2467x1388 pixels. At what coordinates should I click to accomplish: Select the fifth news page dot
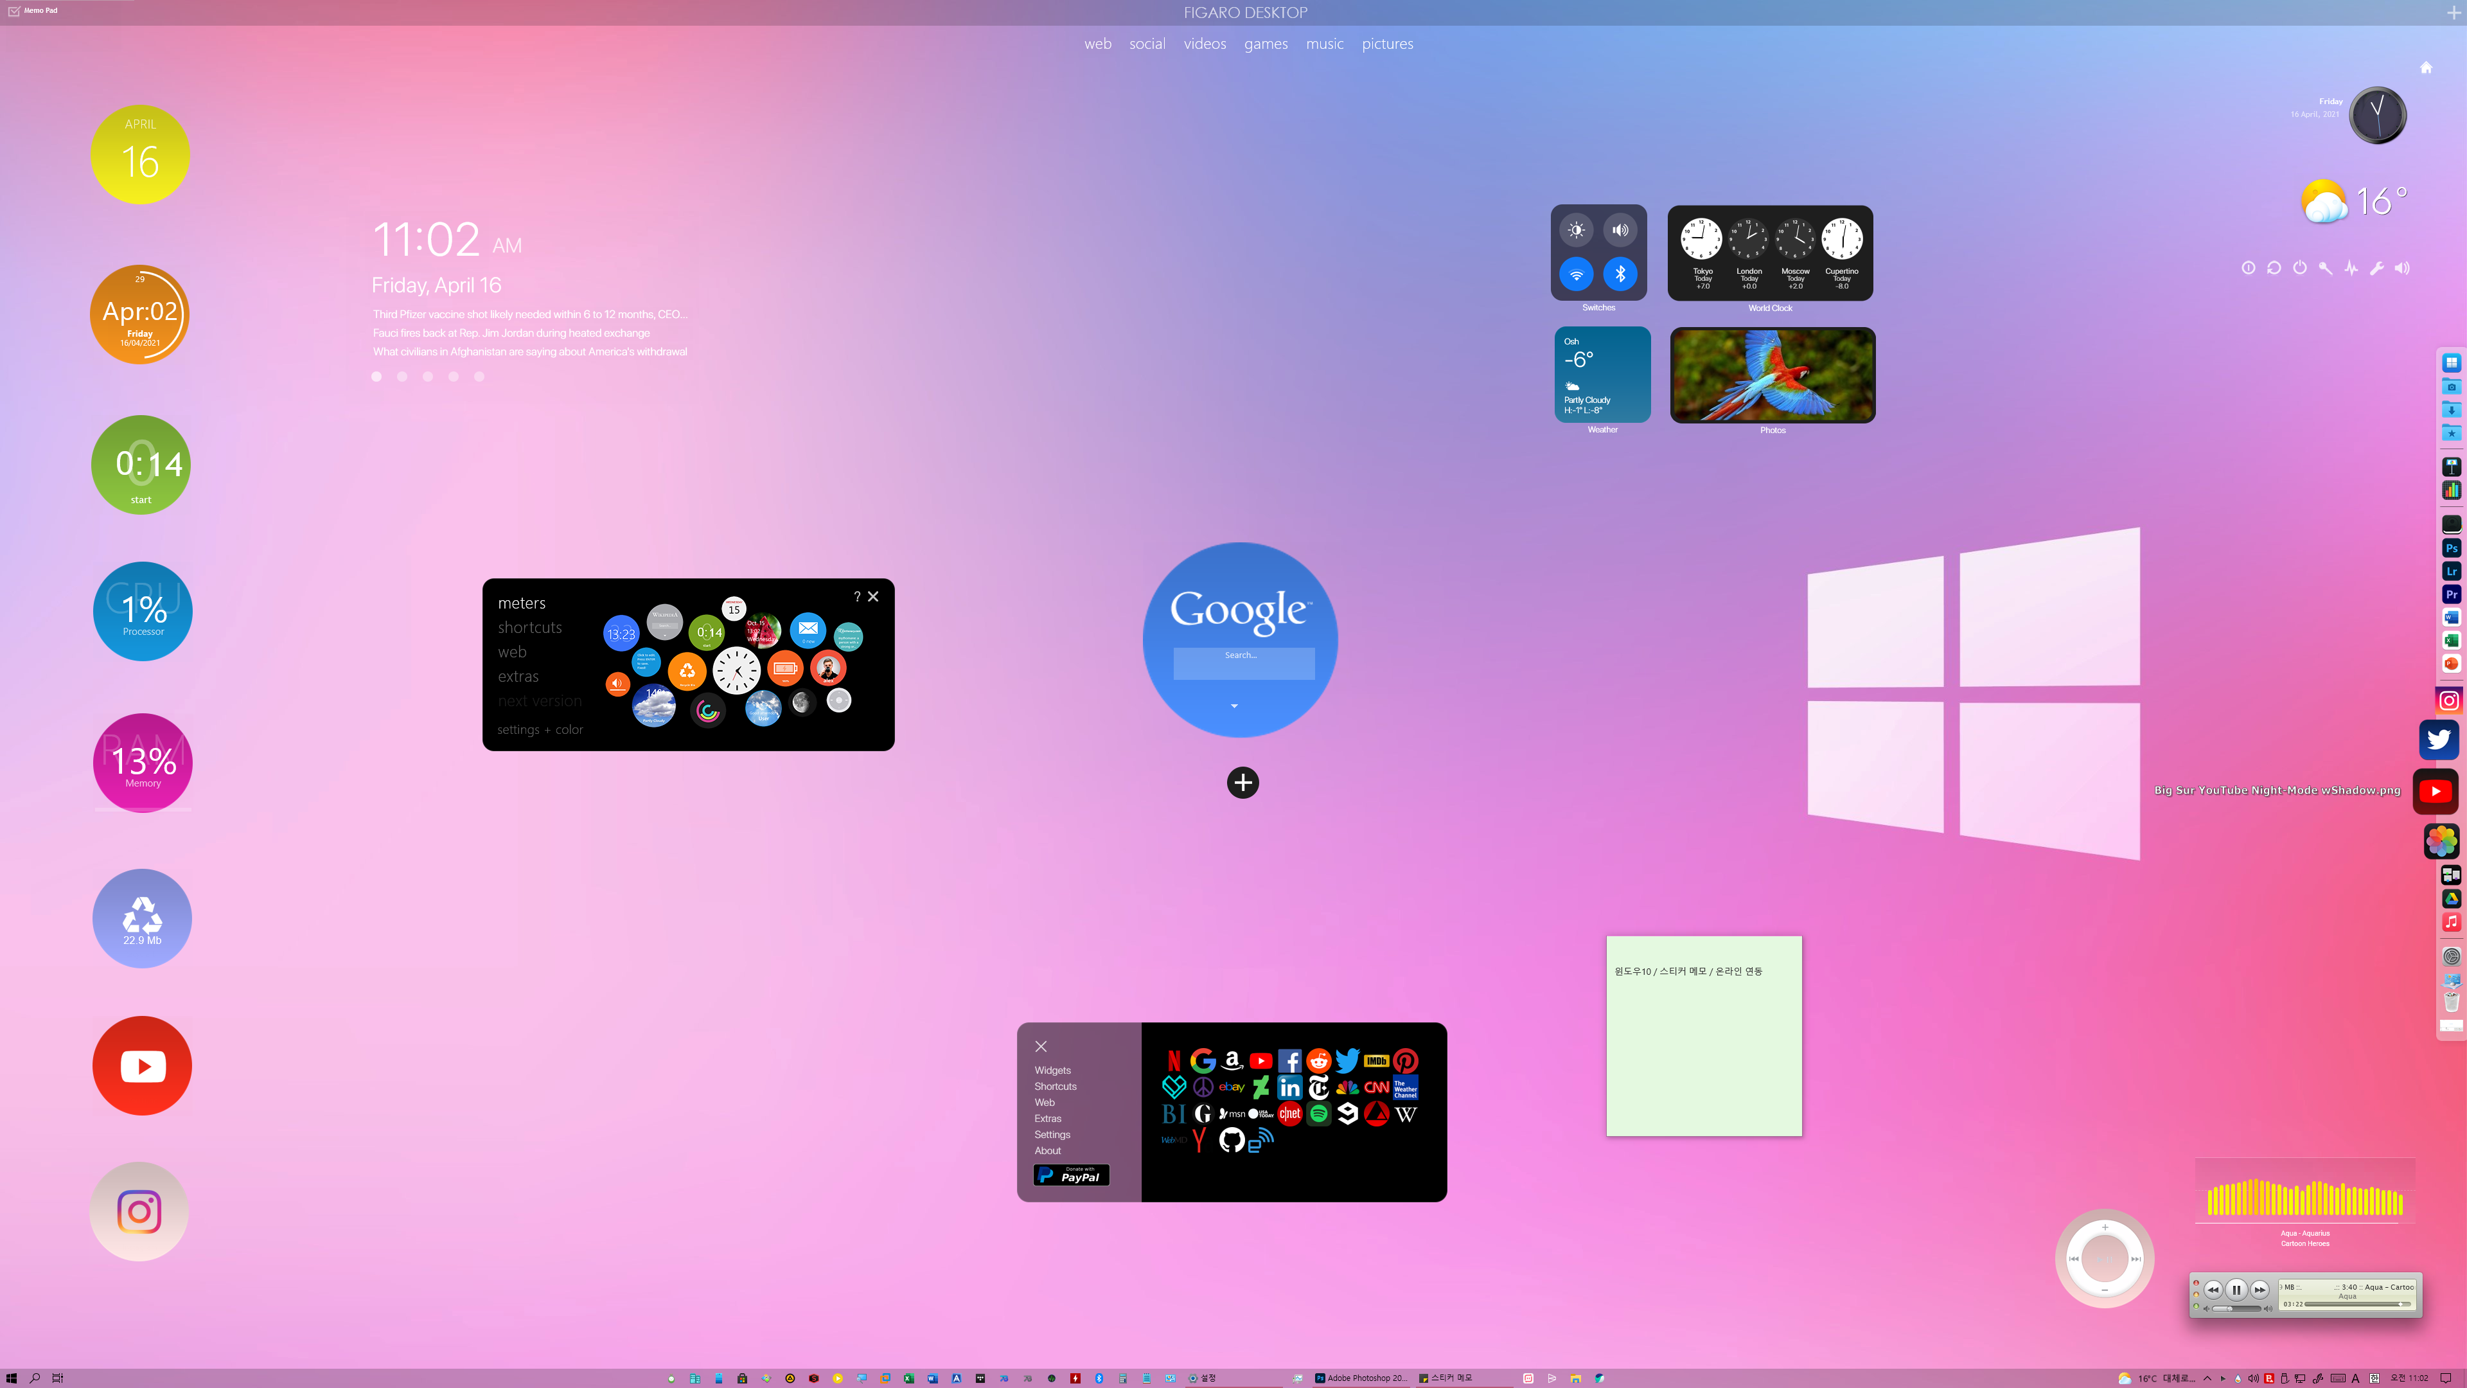[x=479, y=377]
